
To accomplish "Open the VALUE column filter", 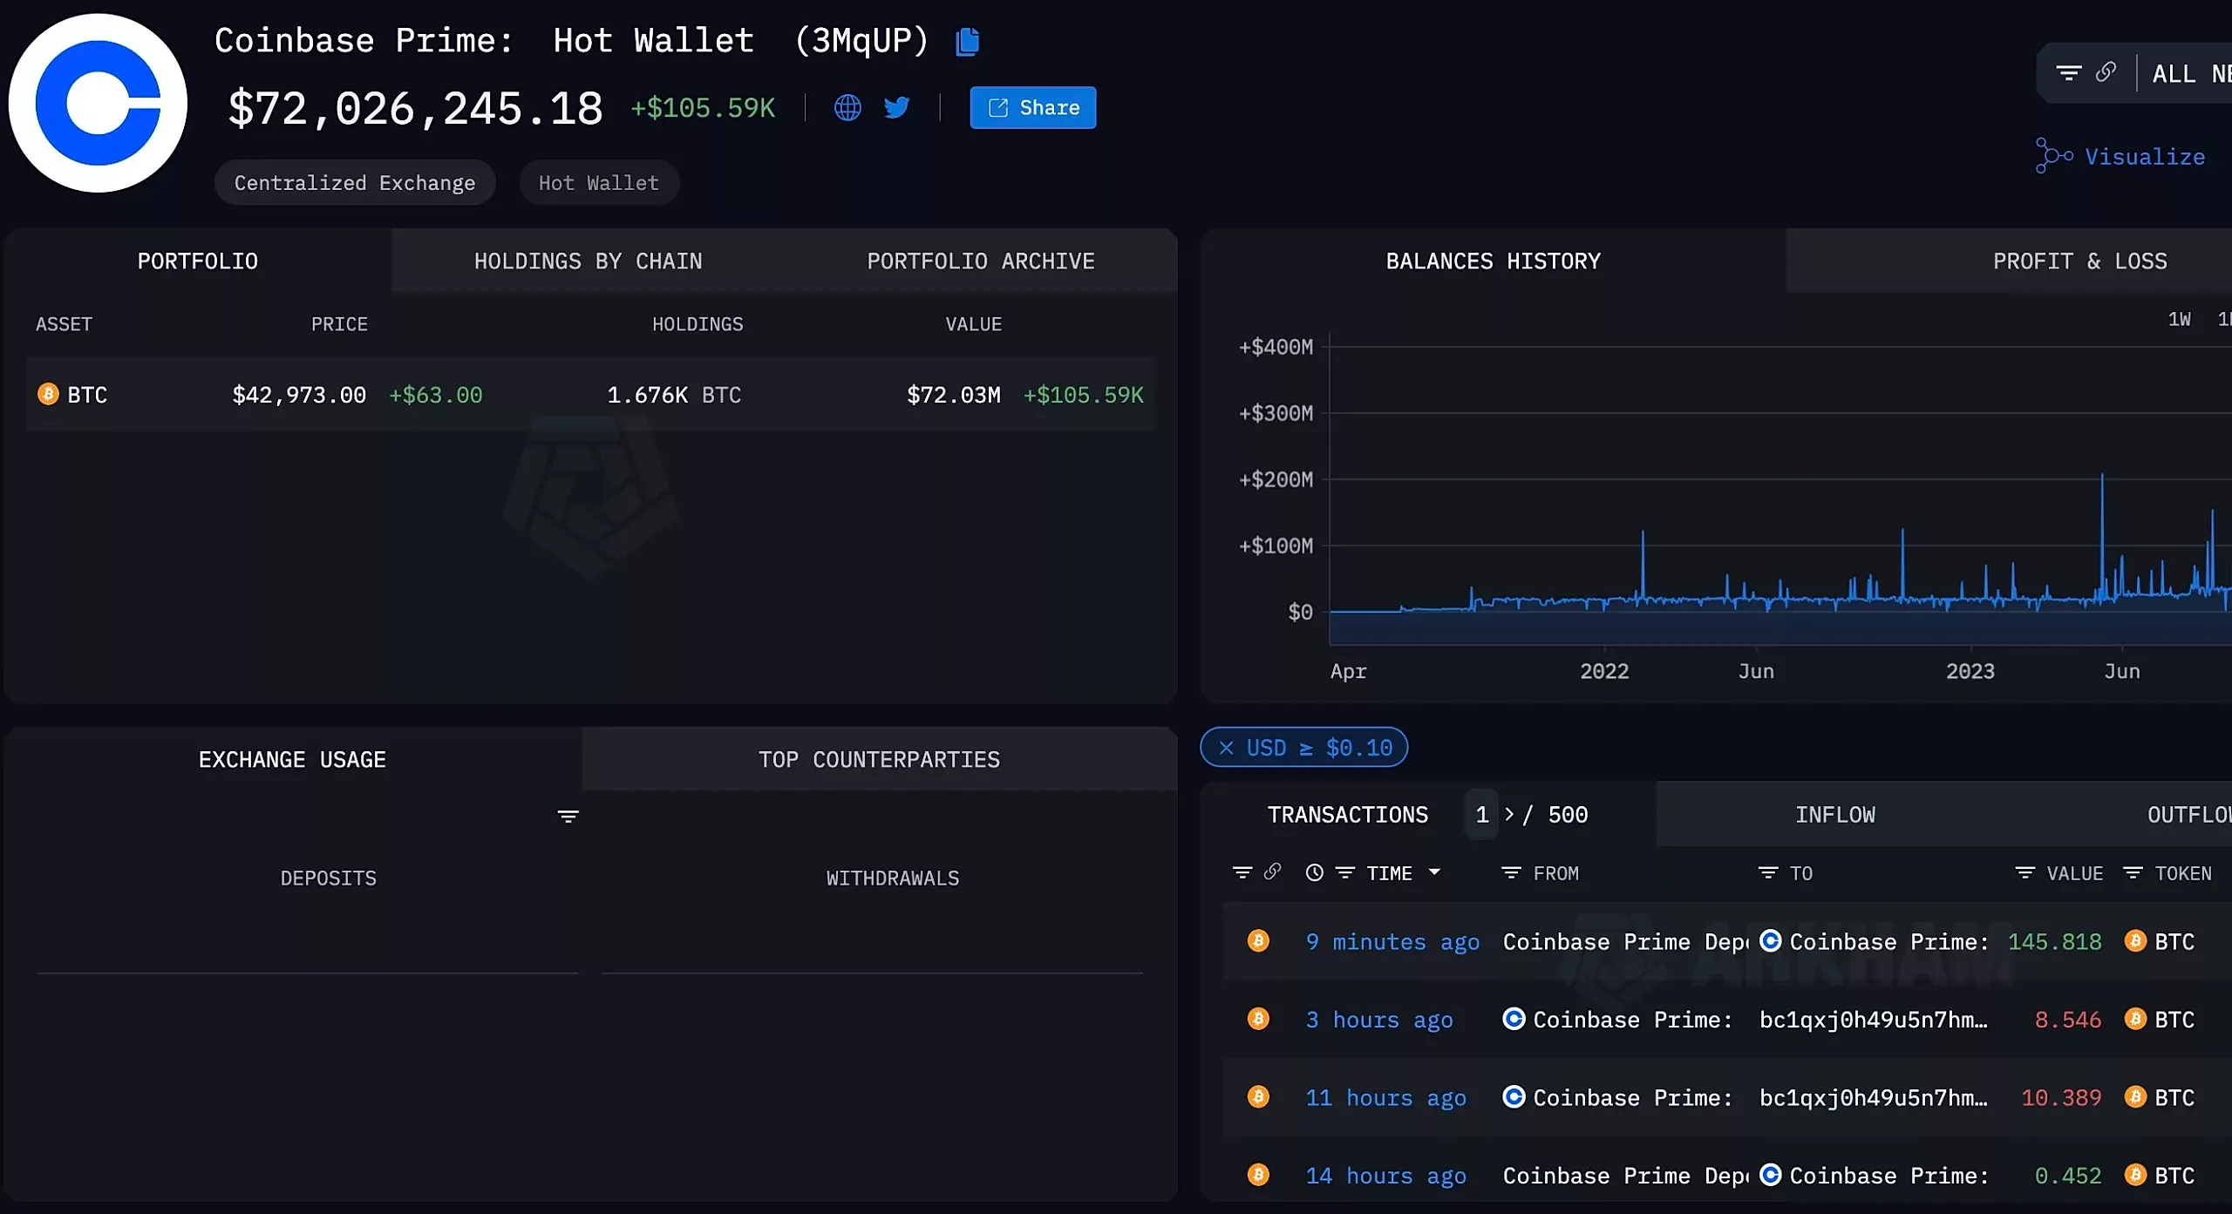I will (x=2024, y=872).
